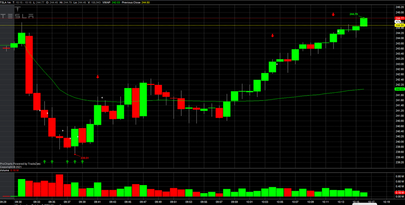Image resolution: width=405 pixels, height=205 pixels.
Task: Click the red 244.77 last price tag
Action: 399,18
